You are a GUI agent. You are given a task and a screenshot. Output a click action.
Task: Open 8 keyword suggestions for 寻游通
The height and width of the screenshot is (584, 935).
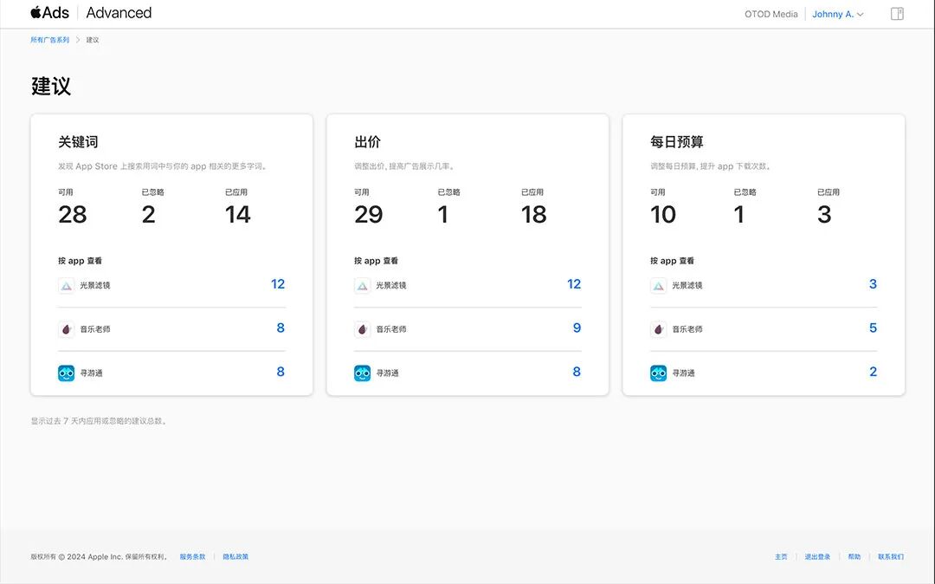[280, 372]
